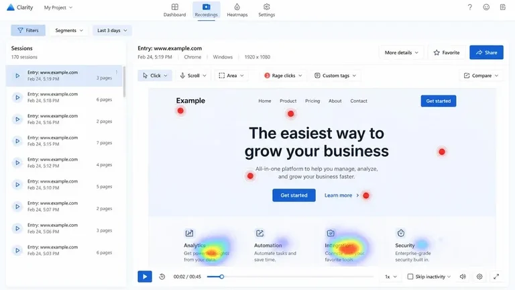Play the Feb 24, 5:06 PM session
The image size is (515, 290).
coord(17,228)
